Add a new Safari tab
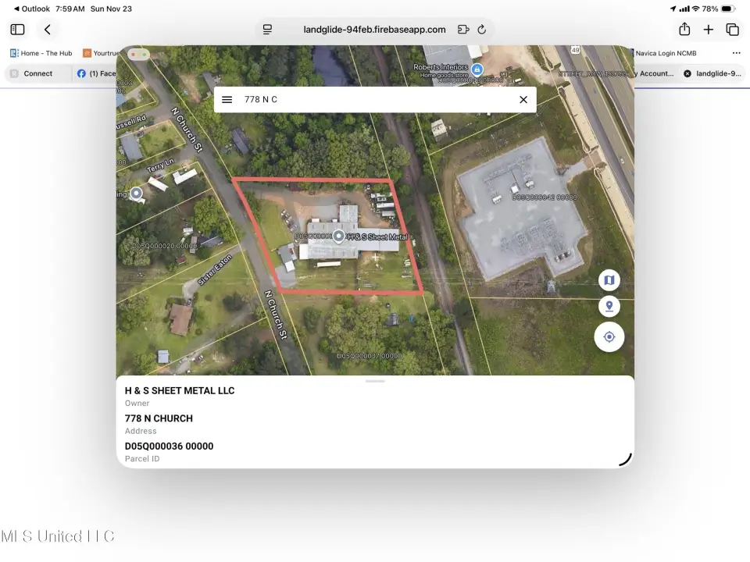Image resolution: width=750 pixels, height=562 pixels. click(x=709, y=30)
